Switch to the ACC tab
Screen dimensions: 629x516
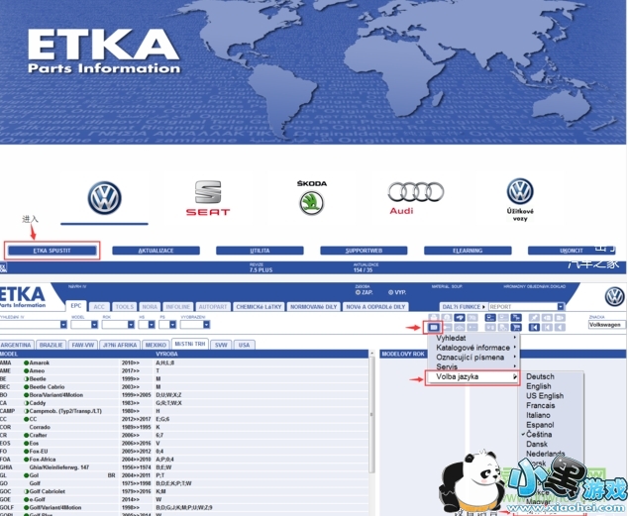[x=99, y=307]
